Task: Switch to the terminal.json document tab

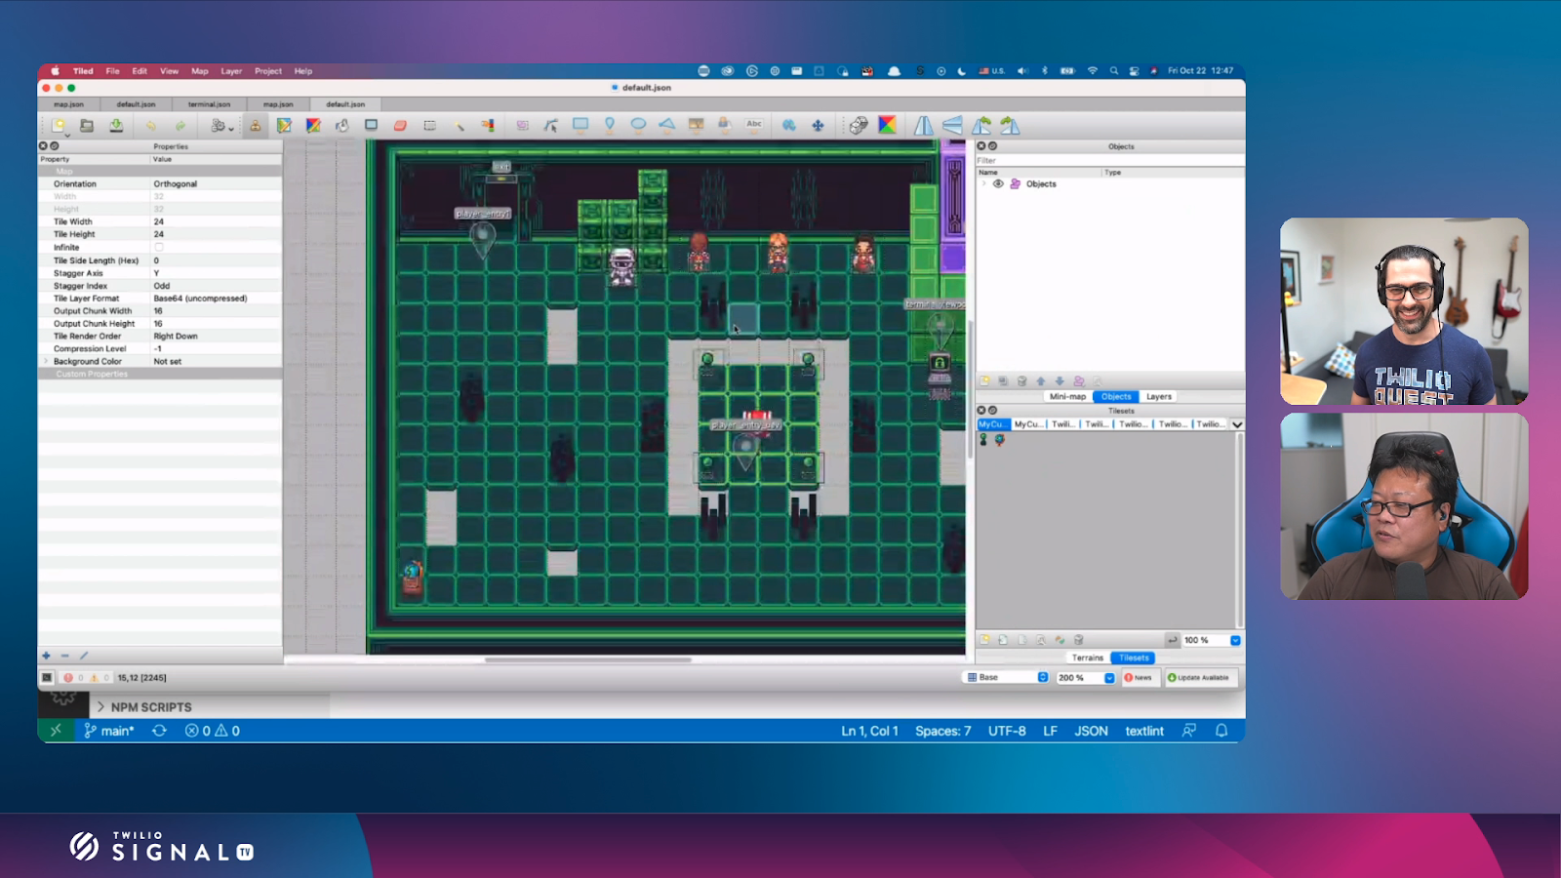Action: coord(209,104)
